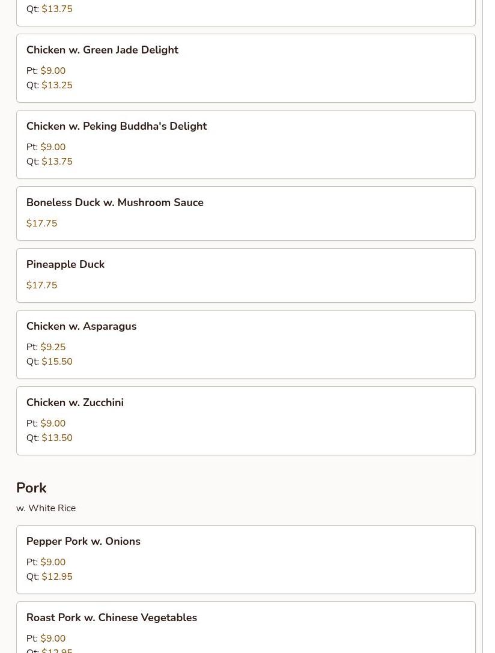The height and width of the screenshot is (653, 495).
Task: Select Roast Pork w. Chinese Vegetables
Action: [x=246, y=627]
